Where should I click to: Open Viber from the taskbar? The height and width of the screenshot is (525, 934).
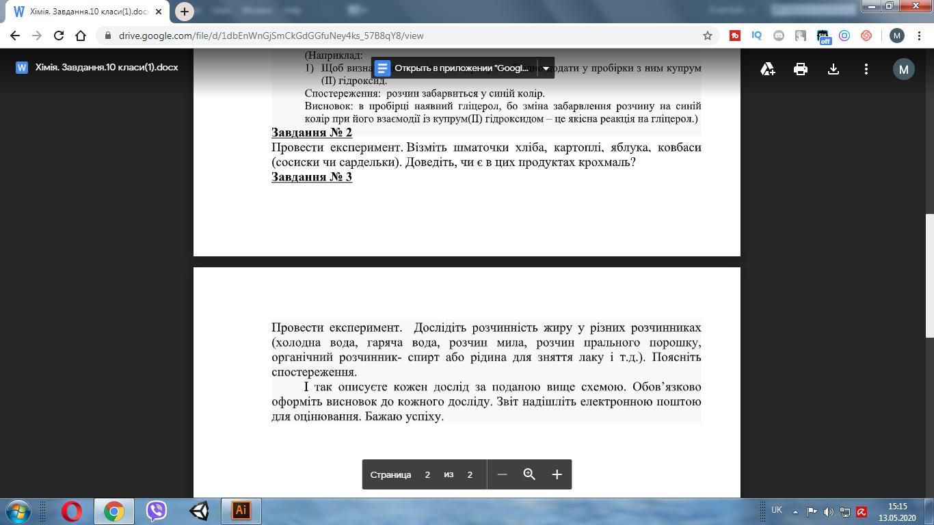[157, 511]
